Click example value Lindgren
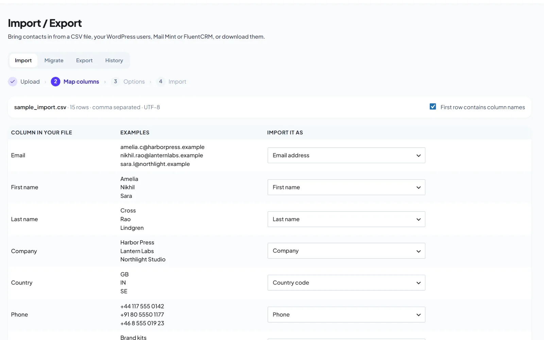This screenshot has height=340, width=544. (132, 228)
